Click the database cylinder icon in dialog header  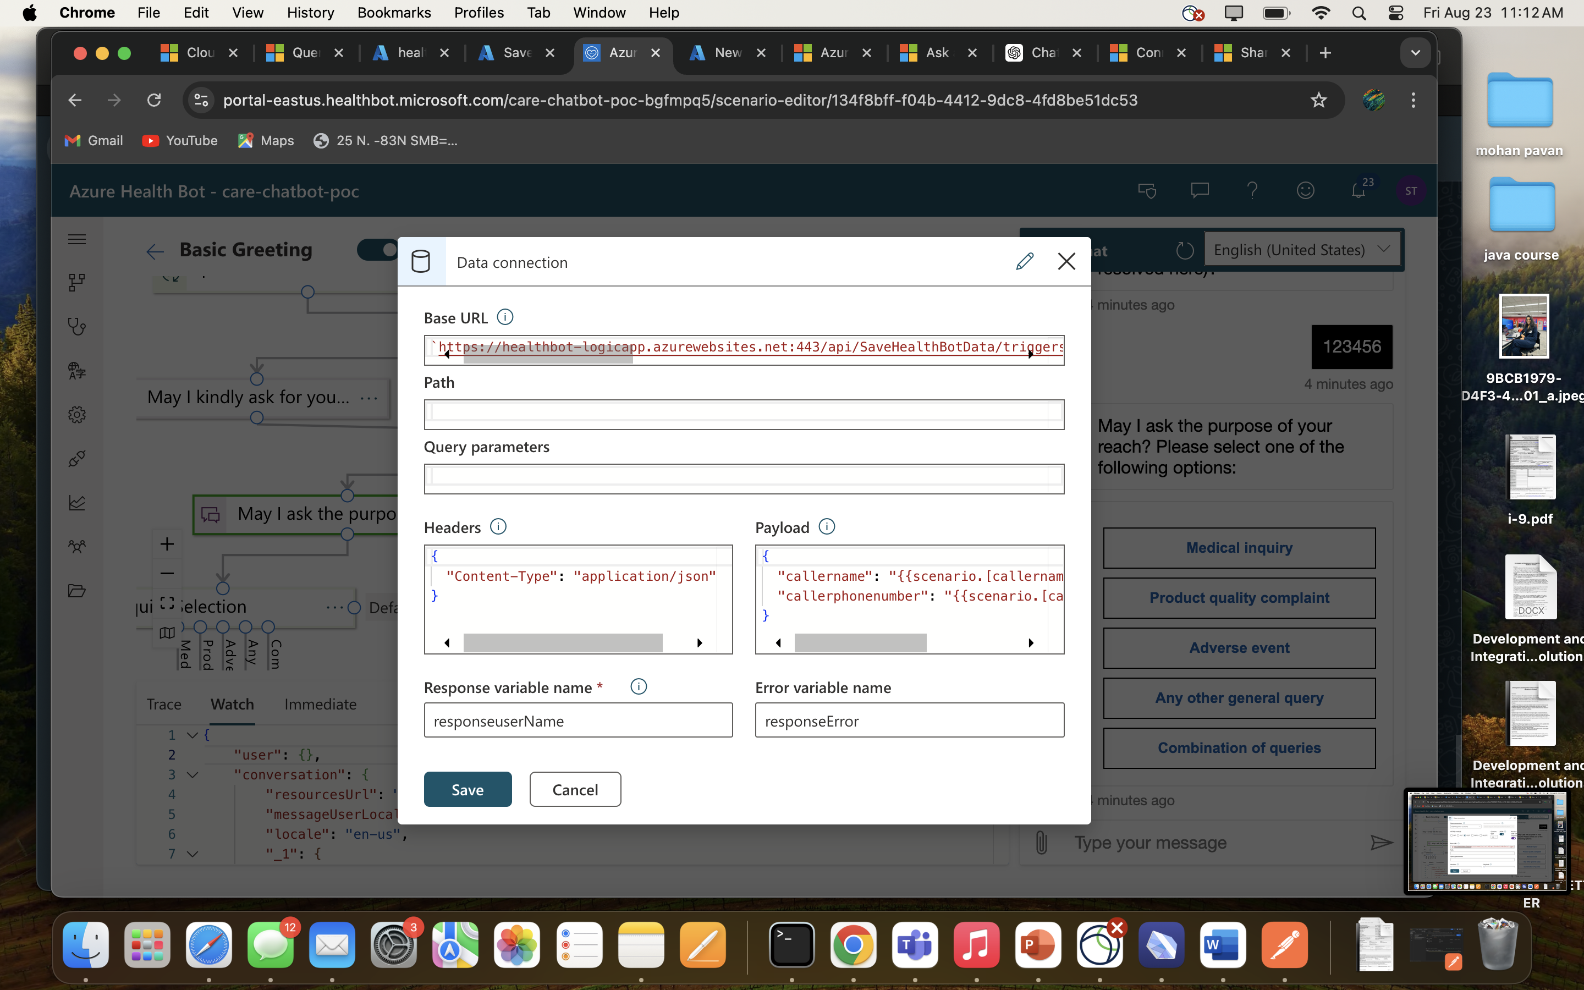[x=421, y=261]
